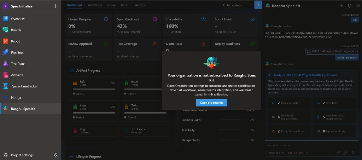This screenshot has height=160, width=362.
Task: Click the 0 Open Questions tile
Action: (x=334, y=131)
